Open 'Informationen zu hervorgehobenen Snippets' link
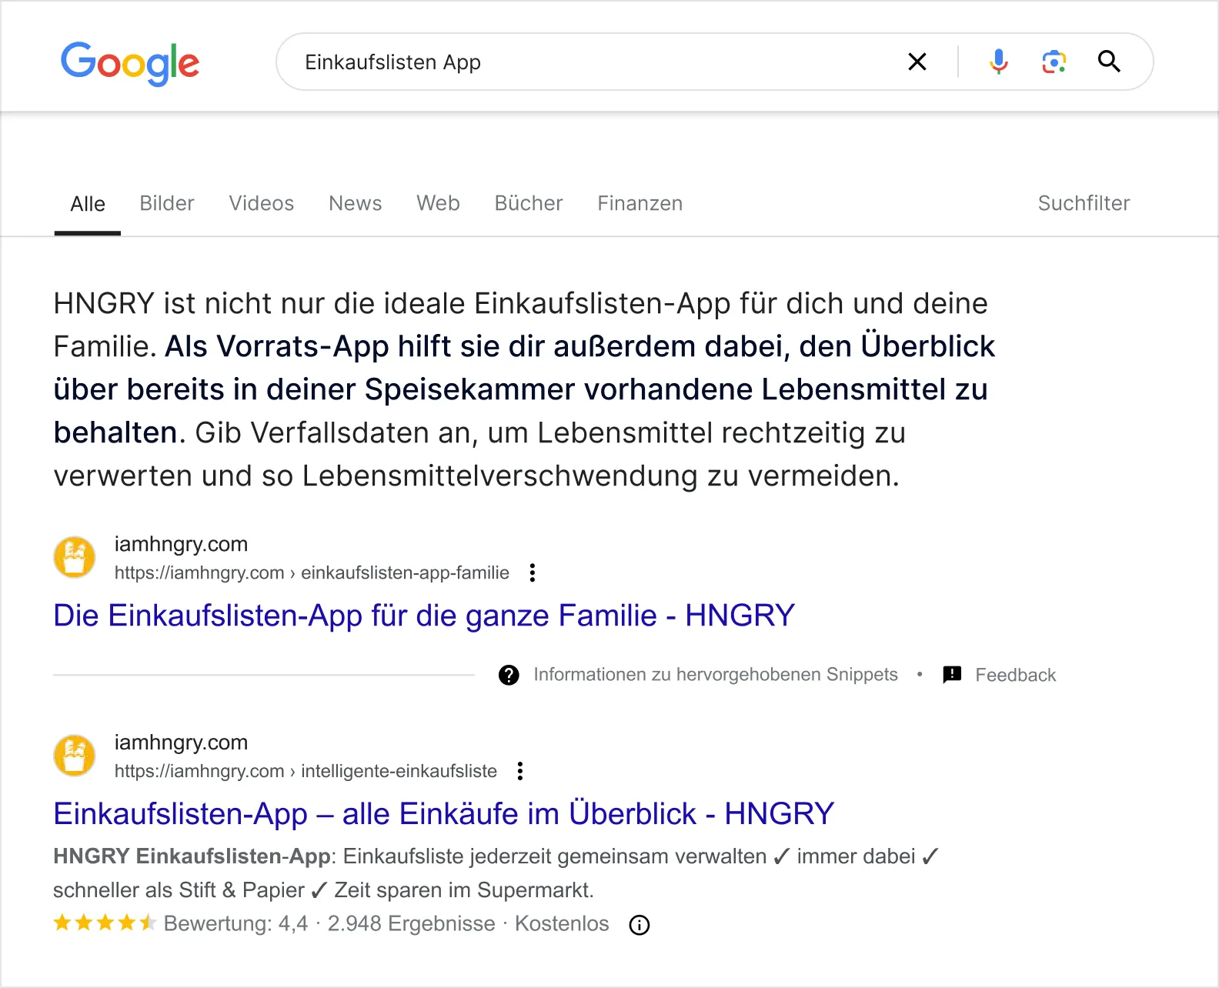This screenshot has width=1219, height=988. [716, 675]
